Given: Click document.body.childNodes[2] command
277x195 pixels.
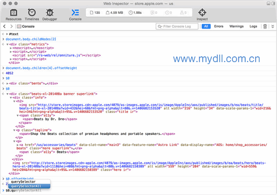Looking at the screenshot, I should point(31,39).
